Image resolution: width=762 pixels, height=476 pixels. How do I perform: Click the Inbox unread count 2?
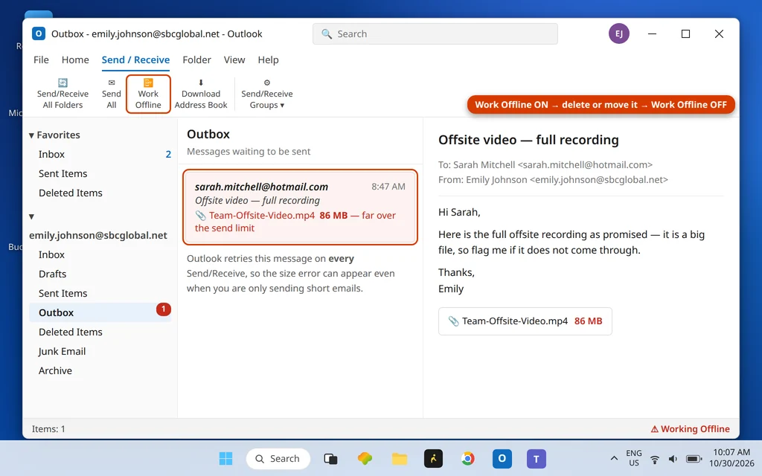[168, 155]
